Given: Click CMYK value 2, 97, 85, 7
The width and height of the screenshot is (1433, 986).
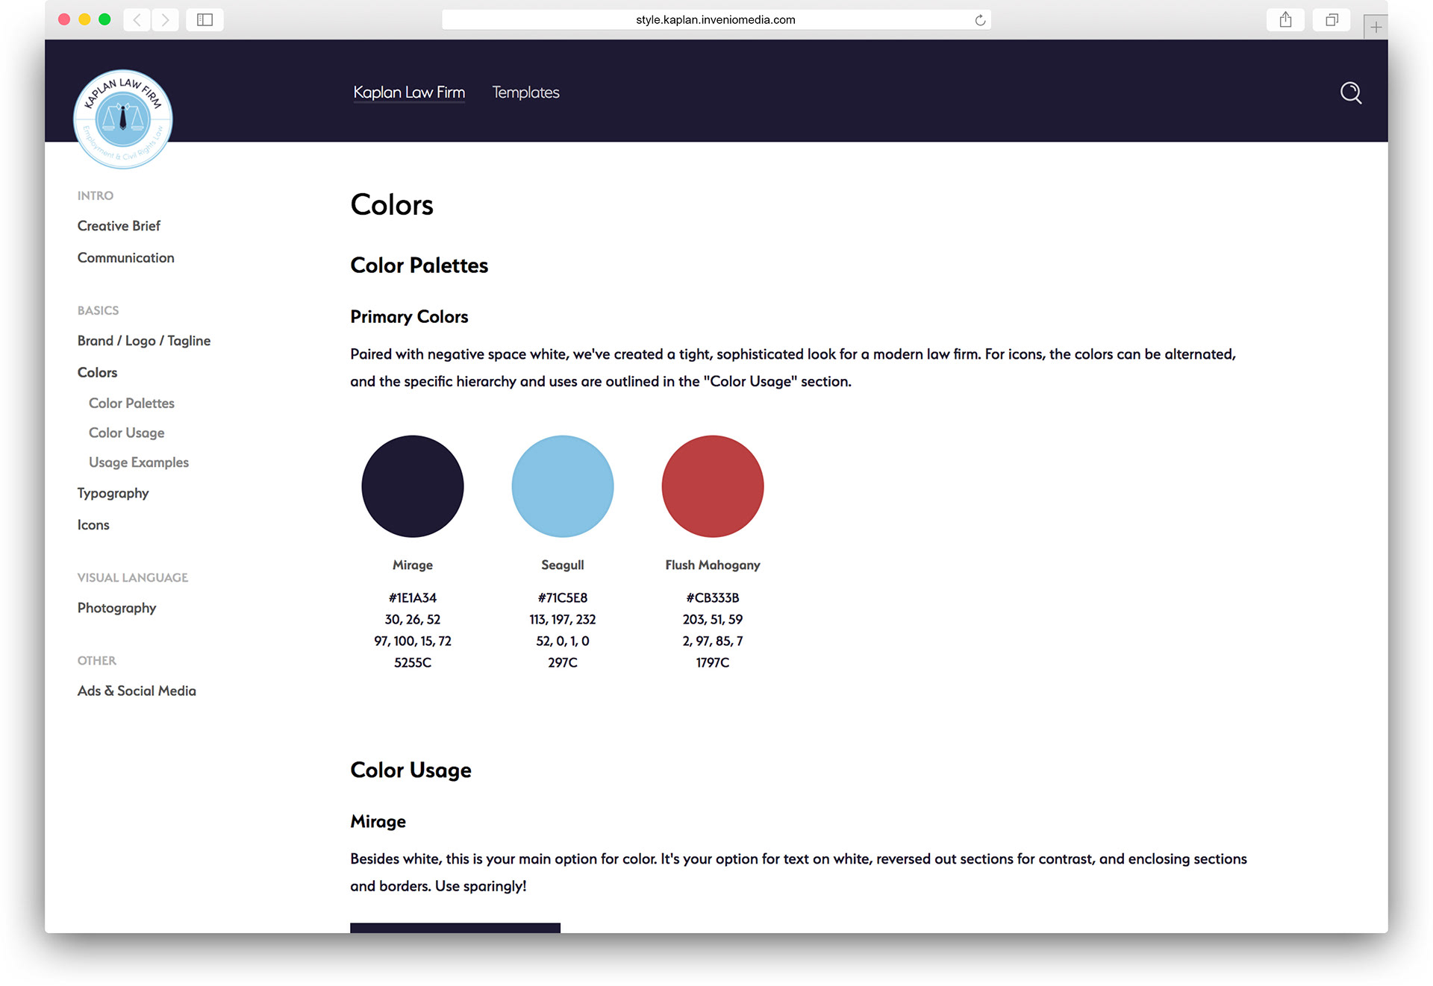Looking at the screenshot, I should [x=713, y=641].
